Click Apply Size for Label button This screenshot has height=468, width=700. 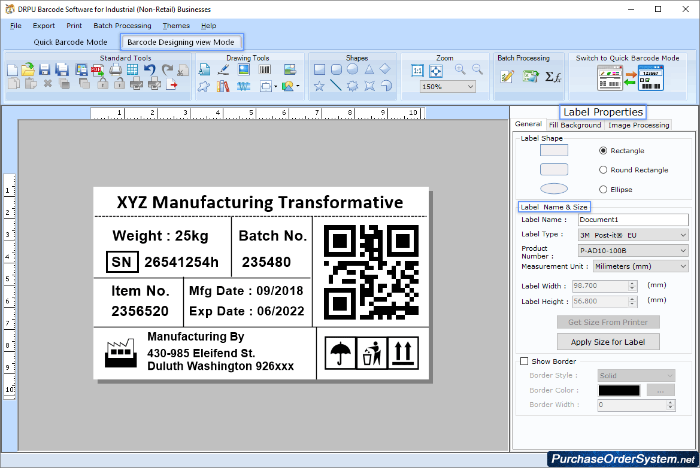(608, 342)
